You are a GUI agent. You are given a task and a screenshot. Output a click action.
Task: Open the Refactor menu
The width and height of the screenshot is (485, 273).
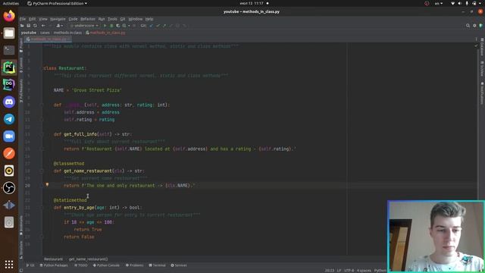88,19
